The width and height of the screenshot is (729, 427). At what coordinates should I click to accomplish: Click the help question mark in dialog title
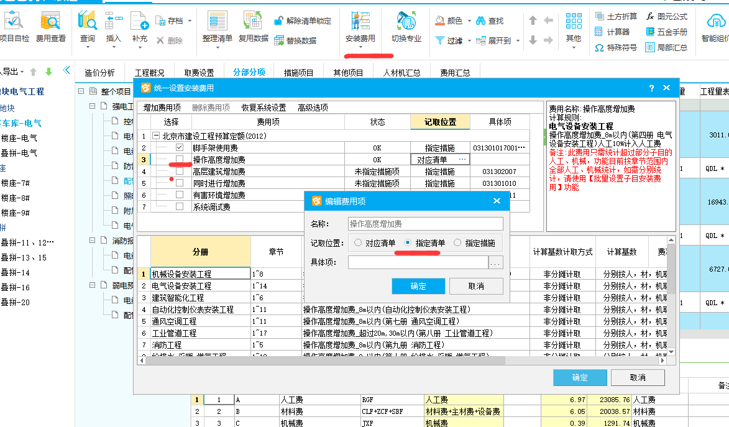coord(651,88)
